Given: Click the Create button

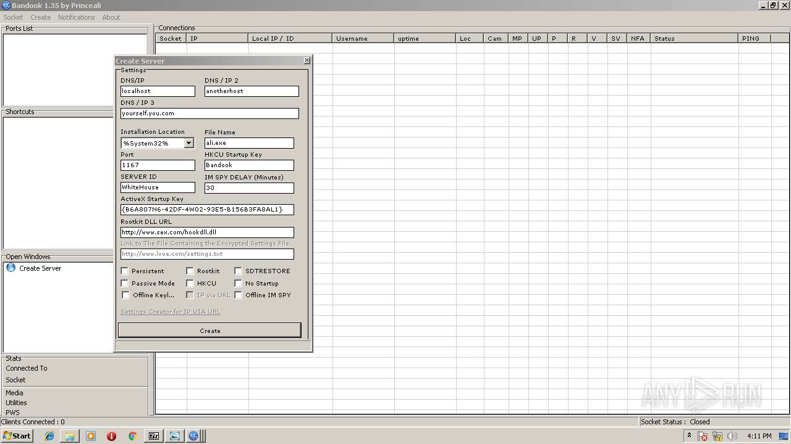Looking at the screenshot, I should pos(209,331).
